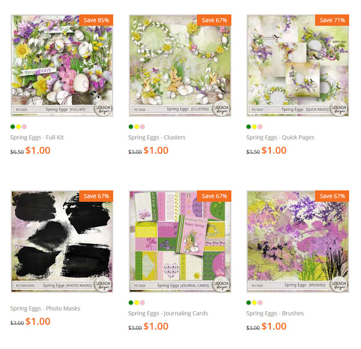Open the Spring Eggs - Quick Pages link

click(x=280, y=138)
